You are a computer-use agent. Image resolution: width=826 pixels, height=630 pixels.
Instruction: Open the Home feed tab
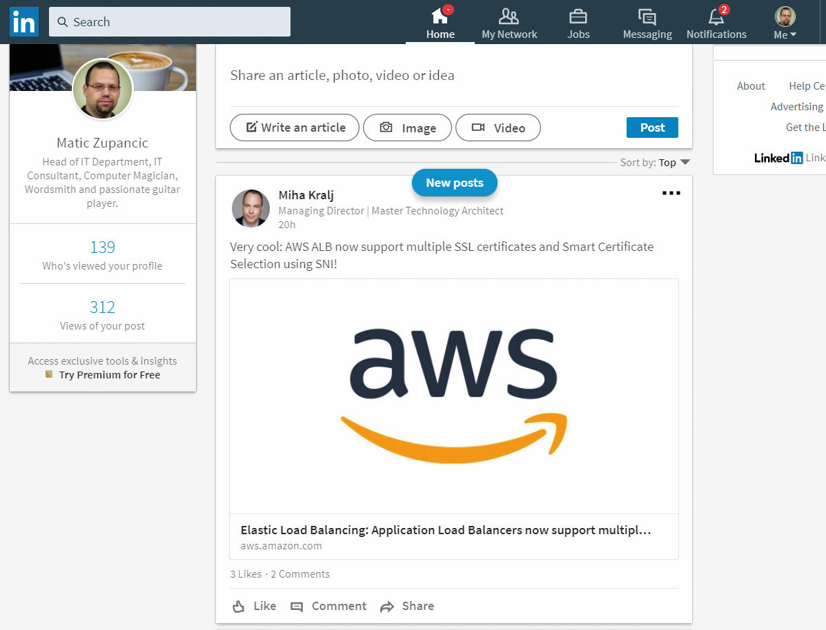pos(440,23)
